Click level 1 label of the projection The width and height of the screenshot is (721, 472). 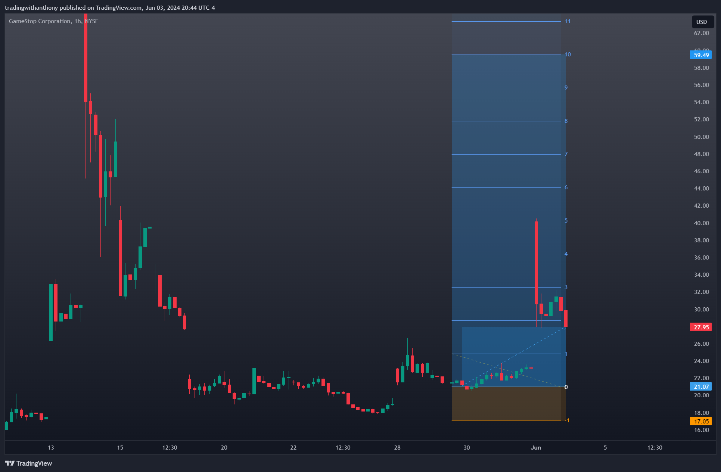pos(566,354)
